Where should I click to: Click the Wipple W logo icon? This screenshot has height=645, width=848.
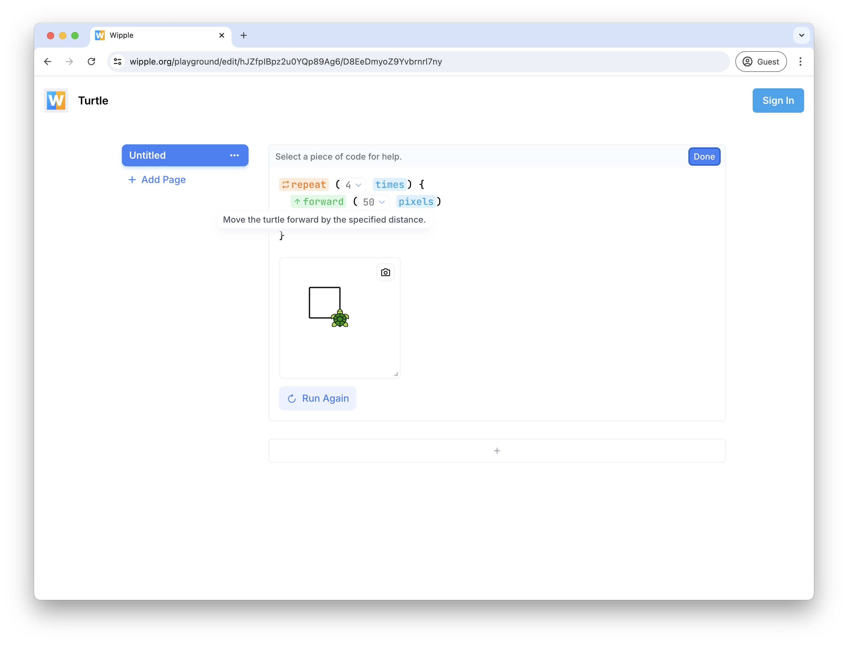(56, 100)
